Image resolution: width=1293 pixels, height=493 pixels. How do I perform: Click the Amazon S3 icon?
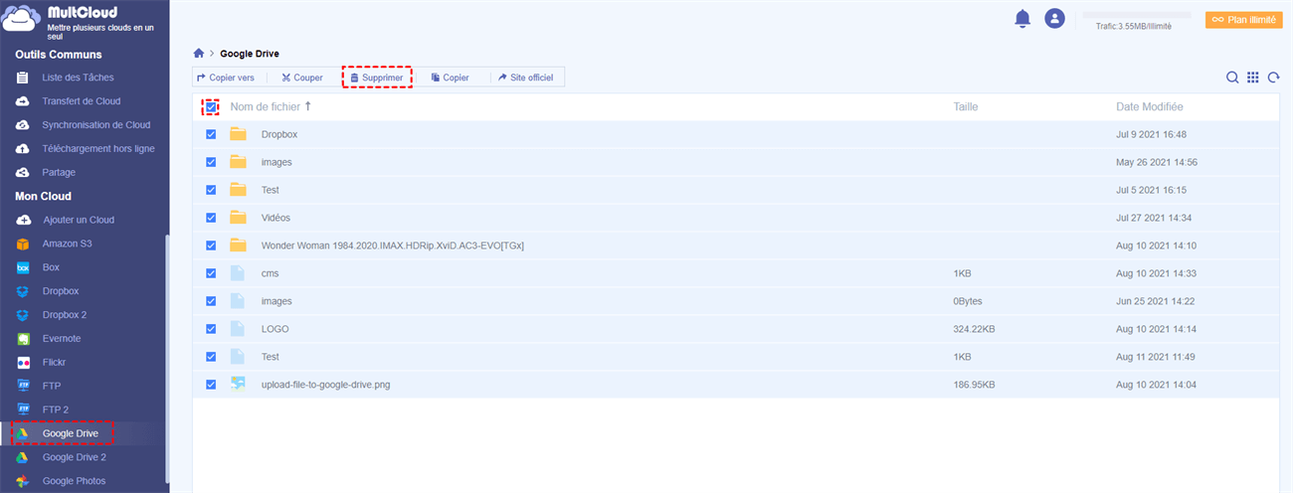23,244
